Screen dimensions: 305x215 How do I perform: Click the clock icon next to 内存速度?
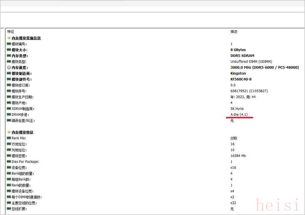pyautogui.click(x=9, y=67)
